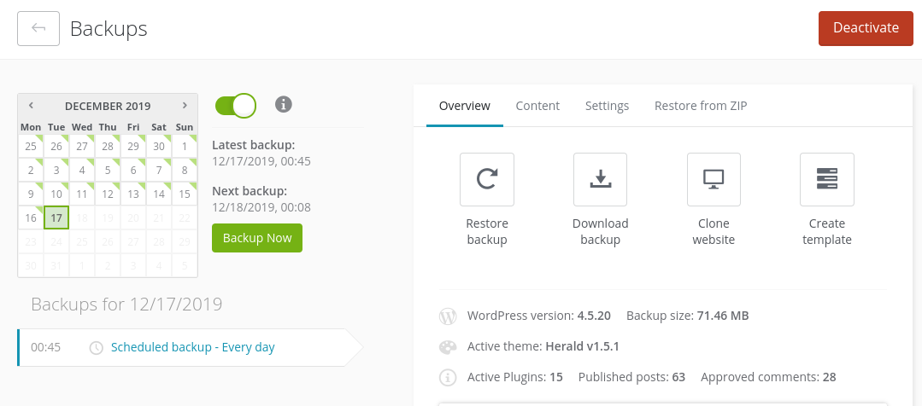Image resolution: width=922 pixels, height=406 pixels.
Task: Go back using the arrow button
Action: coord(38,28)
